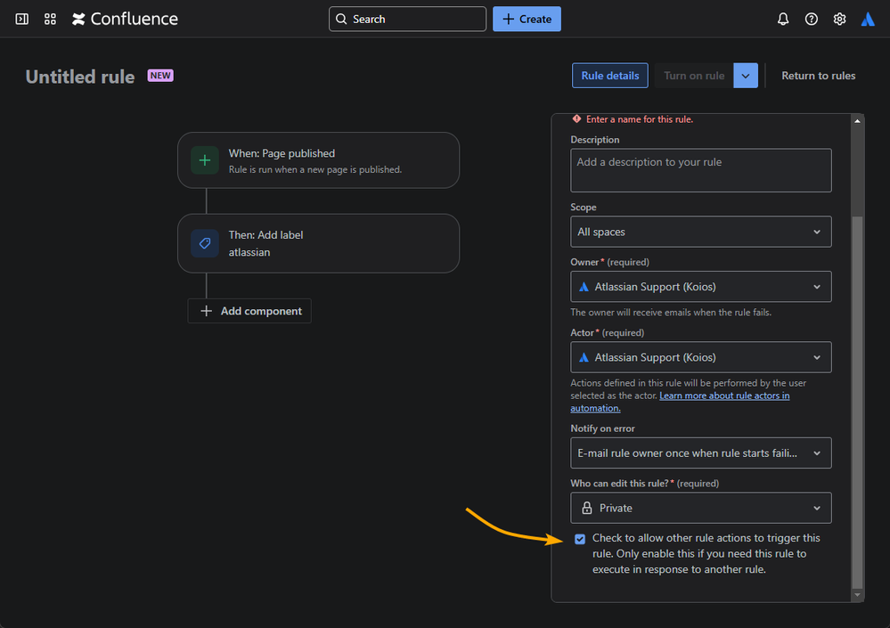Open the Atlassian profile avatar
Viewport: 890px width, 628px height.
click(868, 20)
